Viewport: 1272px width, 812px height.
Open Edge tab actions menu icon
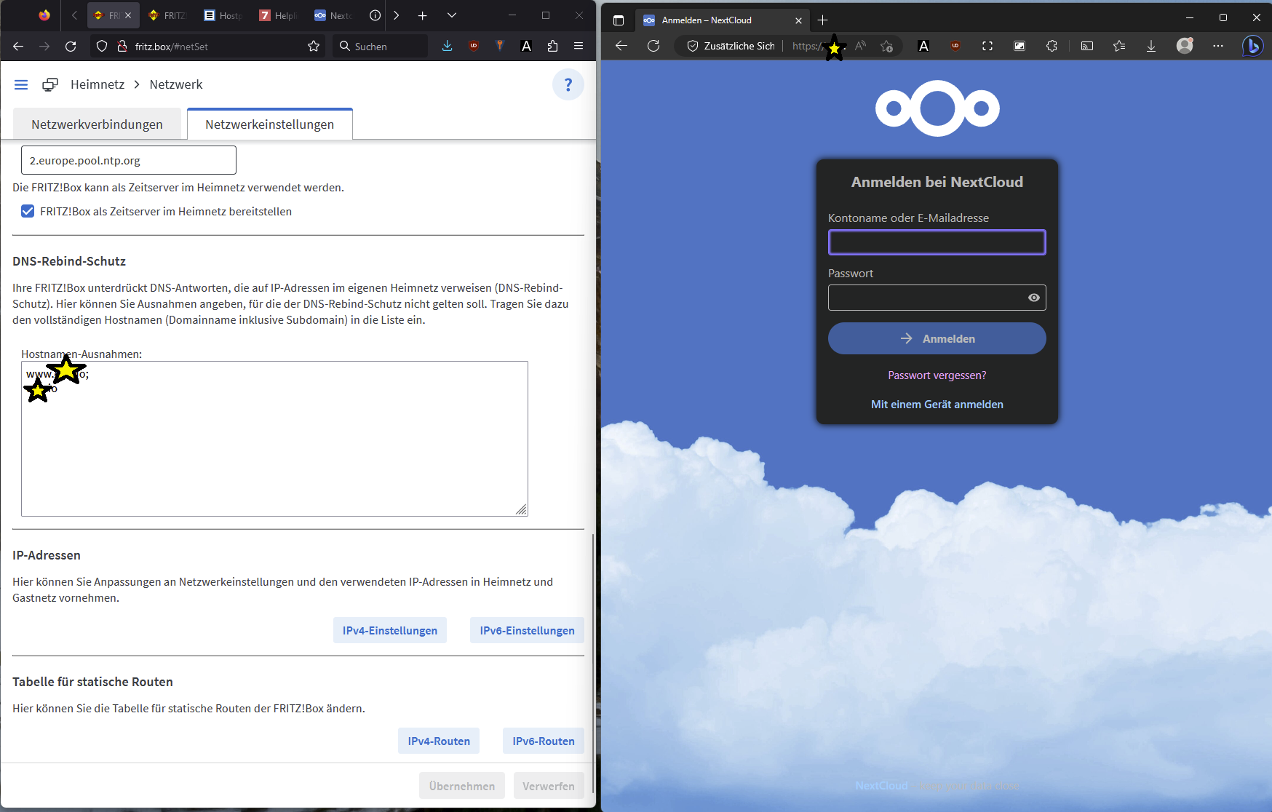[619, 20]
